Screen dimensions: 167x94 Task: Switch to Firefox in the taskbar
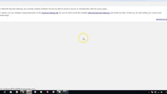point(29,92)
